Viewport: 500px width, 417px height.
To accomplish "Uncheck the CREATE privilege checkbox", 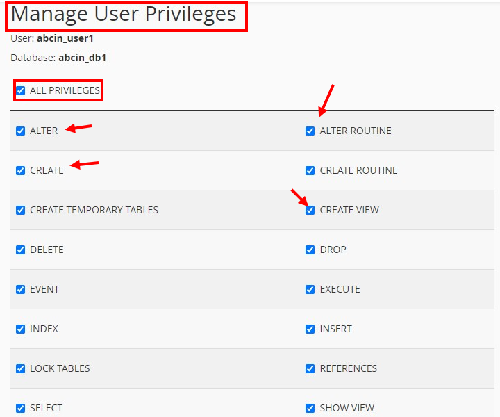I will point(21,170).
